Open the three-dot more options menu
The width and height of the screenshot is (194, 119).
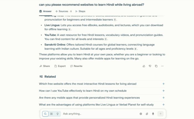coord(162,66)
